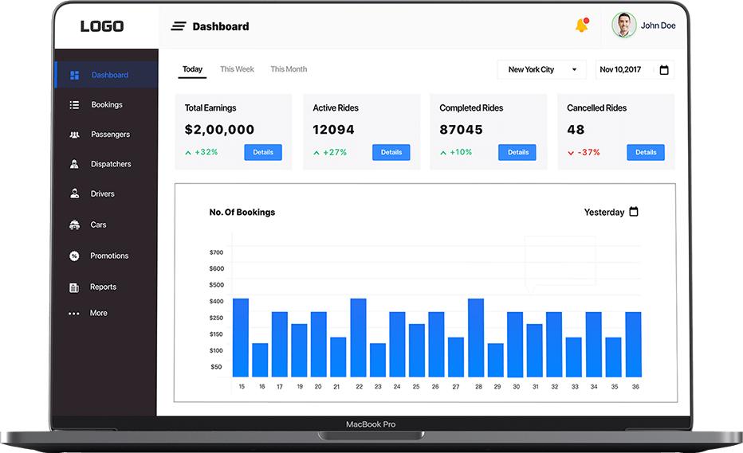Click the Reports icon in sidebar
The width and height of the screenshot is (743, 453).
[x=74, y=287]
